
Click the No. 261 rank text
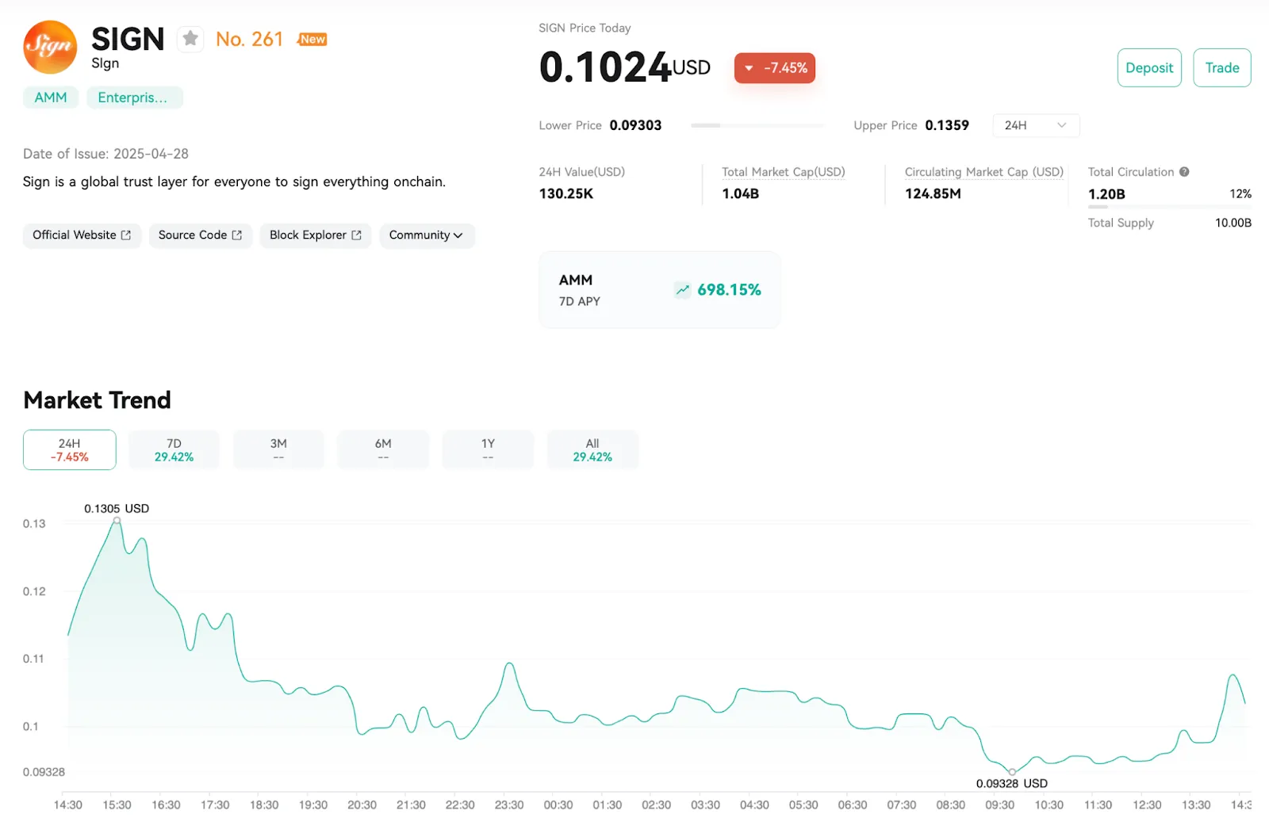pyautogui.click(x=249, y=39)
